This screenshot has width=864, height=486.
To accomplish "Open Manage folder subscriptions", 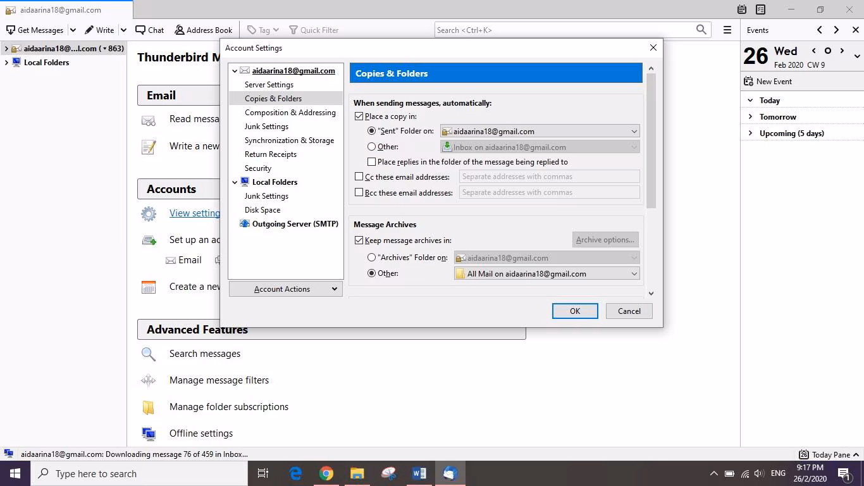I will coord(229,407).
